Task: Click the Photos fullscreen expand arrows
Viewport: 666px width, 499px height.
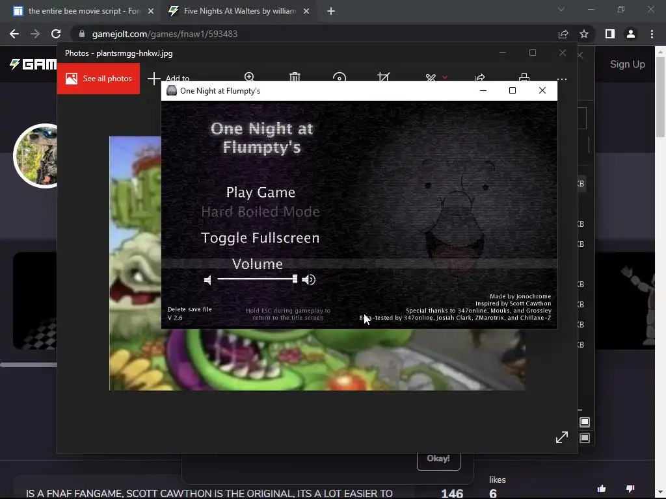Action: [562, 437]
